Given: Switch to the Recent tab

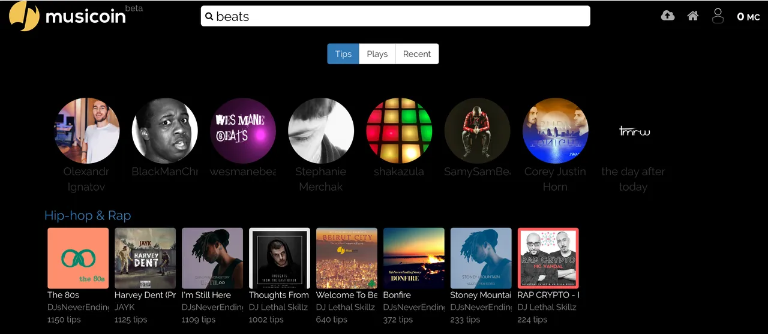Looking at the screenshot, I should [417, 54].
